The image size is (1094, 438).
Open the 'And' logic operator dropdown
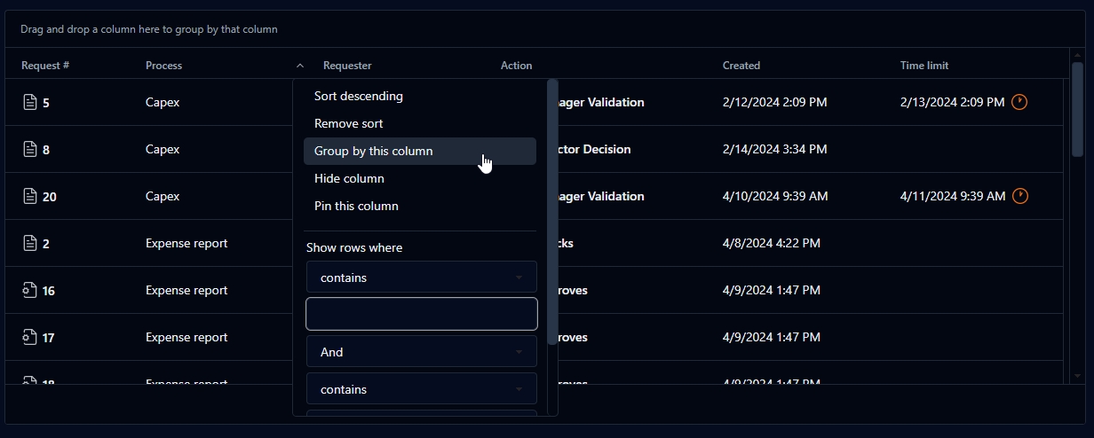coord(421,352)
